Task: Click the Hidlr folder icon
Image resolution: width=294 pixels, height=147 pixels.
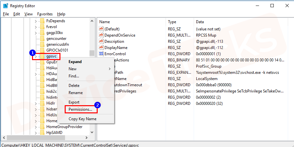Action: click(x=42, y=103)
